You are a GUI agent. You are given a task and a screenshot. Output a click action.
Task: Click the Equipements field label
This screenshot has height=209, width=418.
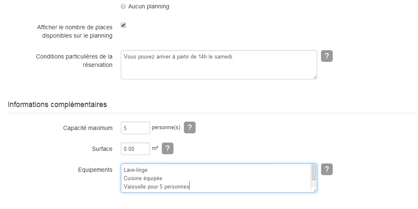pyautogui.click(x=95, y=170)
